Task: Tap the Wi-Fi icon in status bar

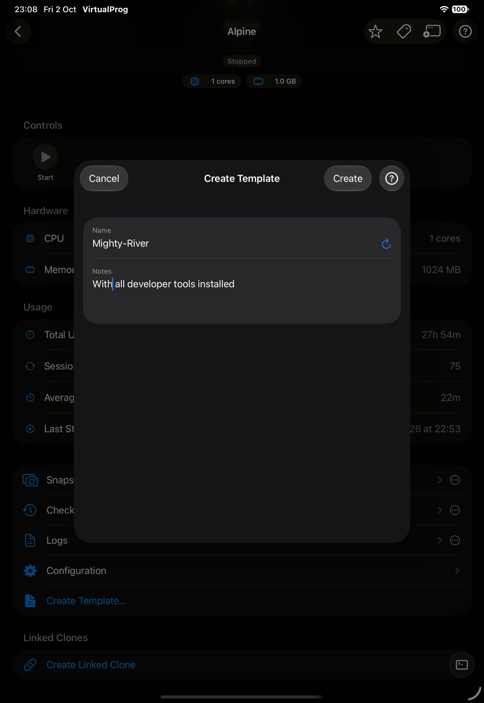Action: tap(444, 9)
